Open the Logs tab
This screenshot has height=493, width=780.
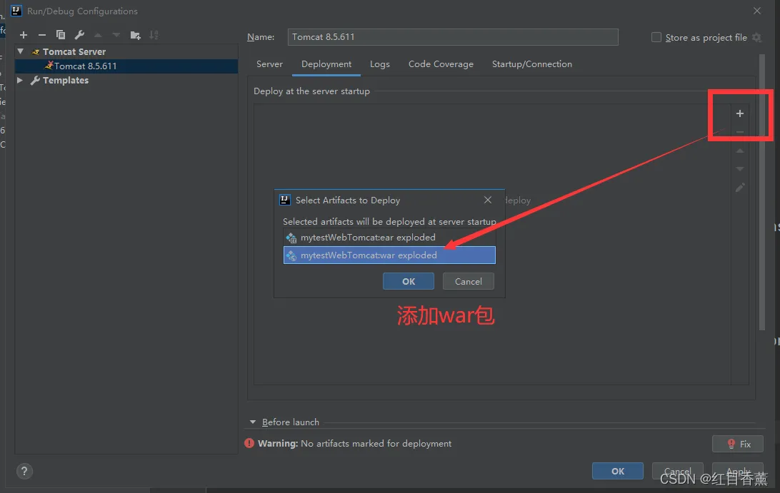click(379, 64)
